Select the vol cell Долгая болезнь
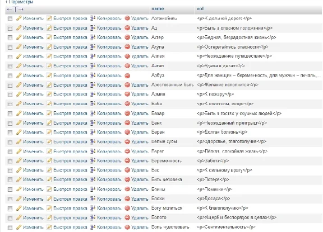 (222, 132)
